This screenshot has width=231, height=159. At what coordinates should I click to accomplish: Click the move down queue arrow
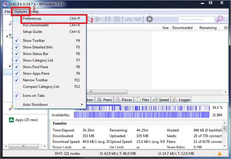tap(138, 19)
